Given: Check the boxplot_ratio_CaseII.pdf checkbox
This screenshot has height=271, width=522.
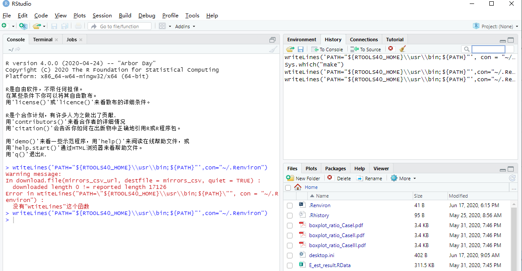Looking at the screenshot, I should (290, 235).
